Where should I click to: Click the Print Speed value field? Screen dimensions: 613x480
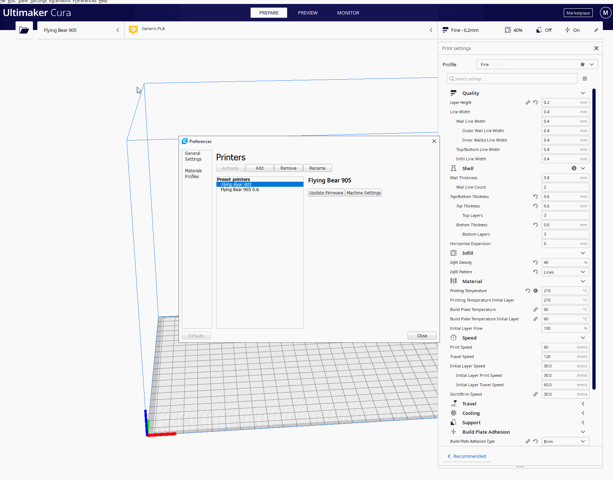pos(565,347)
